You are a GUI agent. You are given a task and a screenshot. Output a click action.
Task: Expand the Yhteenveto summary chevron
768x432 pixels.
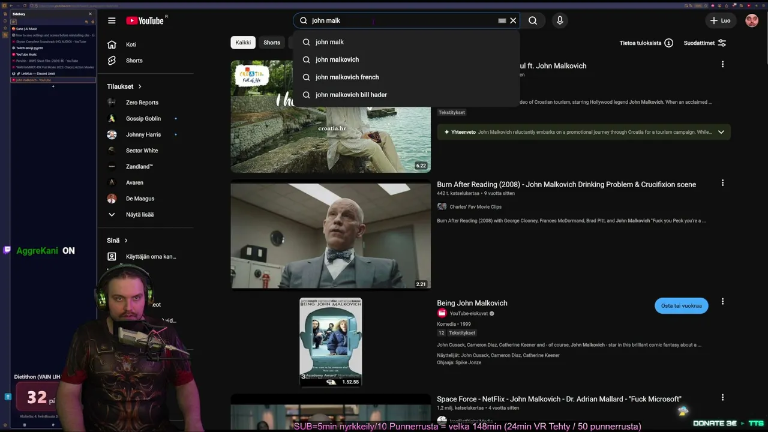[x=721, y=132]
